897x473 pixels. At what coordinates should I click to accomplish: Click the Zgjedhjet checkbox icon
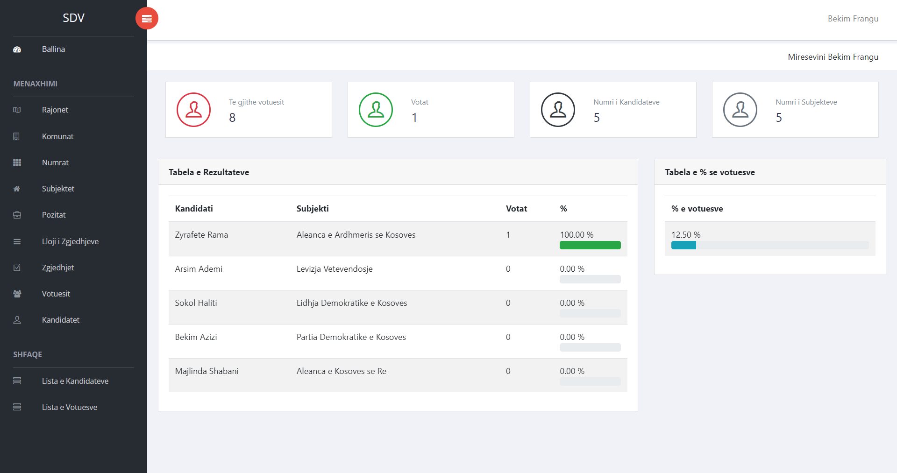(17, 268)
